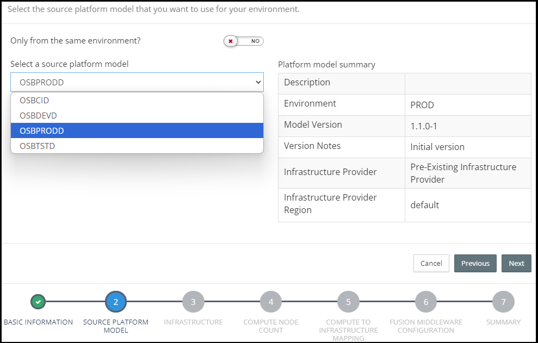Click the dropdown chevron arrow
The image size is (538, 343).
click(x=258, y=82)
